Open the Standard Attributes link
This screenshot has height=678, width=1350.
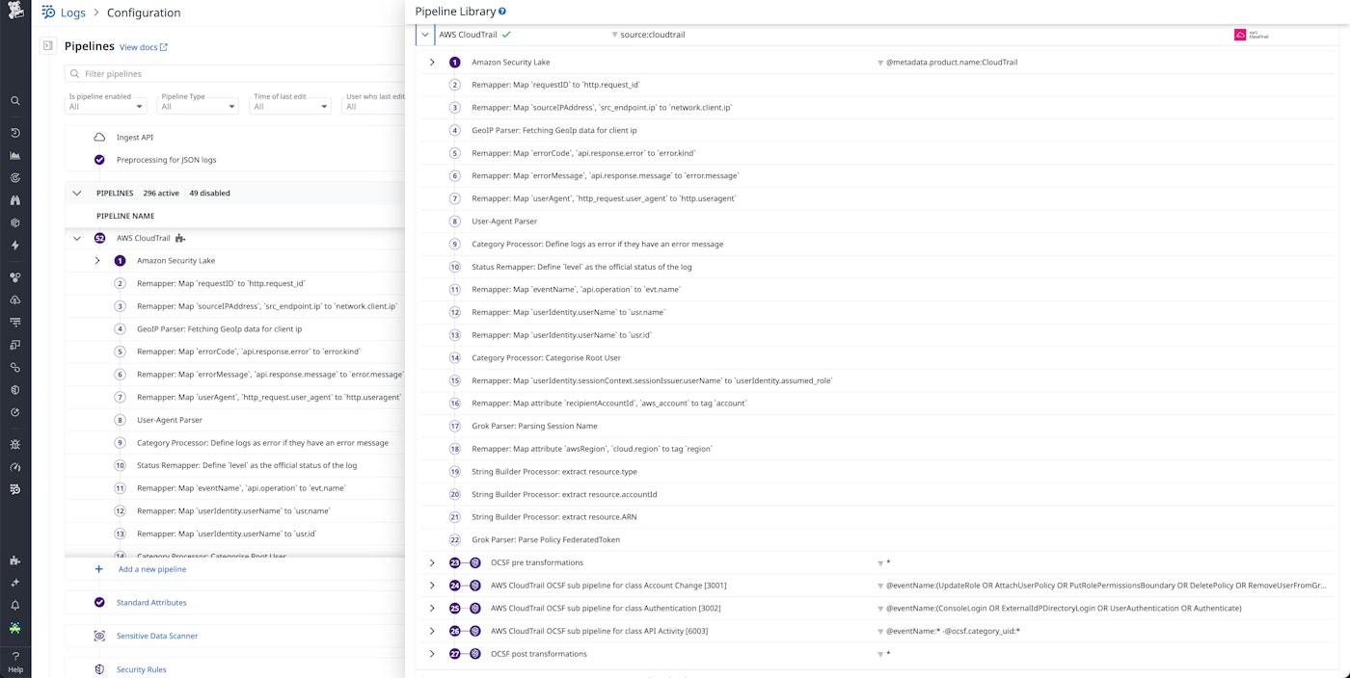click(x=151, y=603)
